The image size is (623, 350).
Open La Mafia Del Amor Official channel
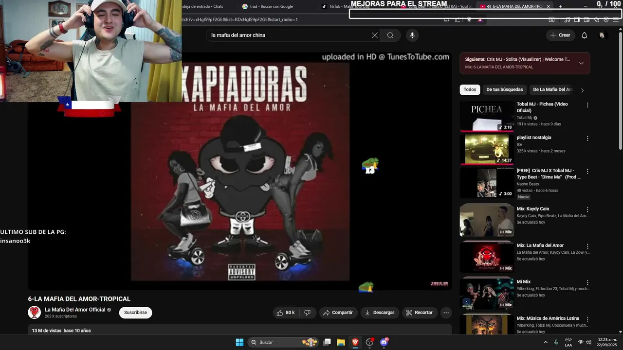pyautogui.click(x=75, y=310)
